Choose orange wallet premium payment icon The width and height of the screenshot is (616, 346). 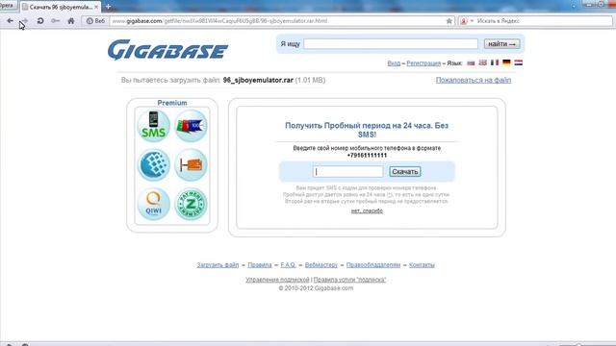(x=191, y=164)
